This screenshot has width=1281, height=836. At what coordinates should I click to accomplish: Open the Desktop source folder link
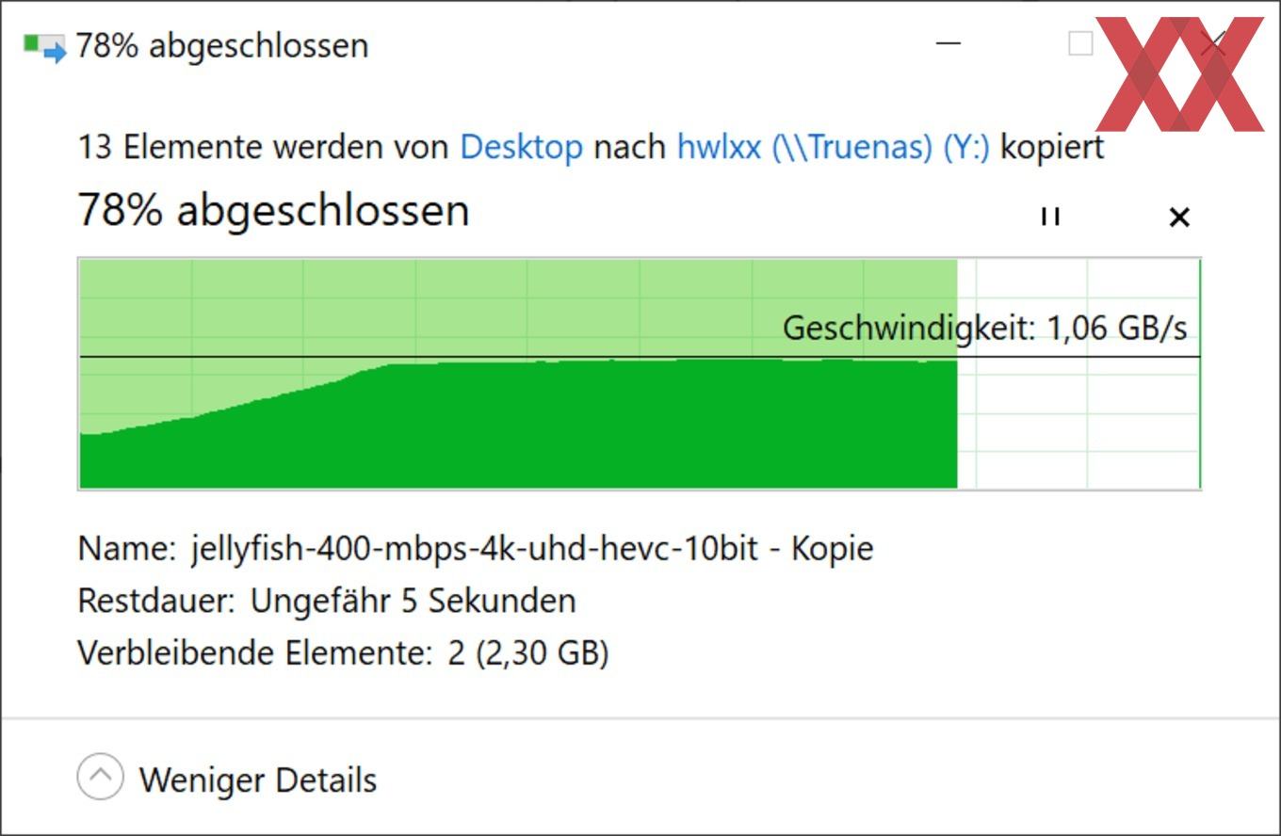(521, 147)
